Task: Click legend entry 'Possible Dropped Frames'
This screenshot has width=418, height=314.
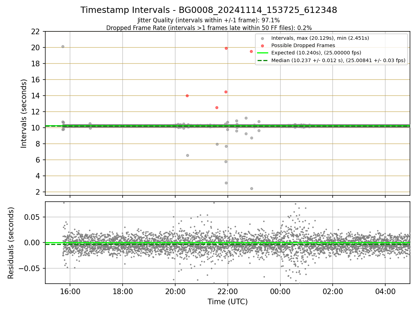Action: (x=303, y=45)
